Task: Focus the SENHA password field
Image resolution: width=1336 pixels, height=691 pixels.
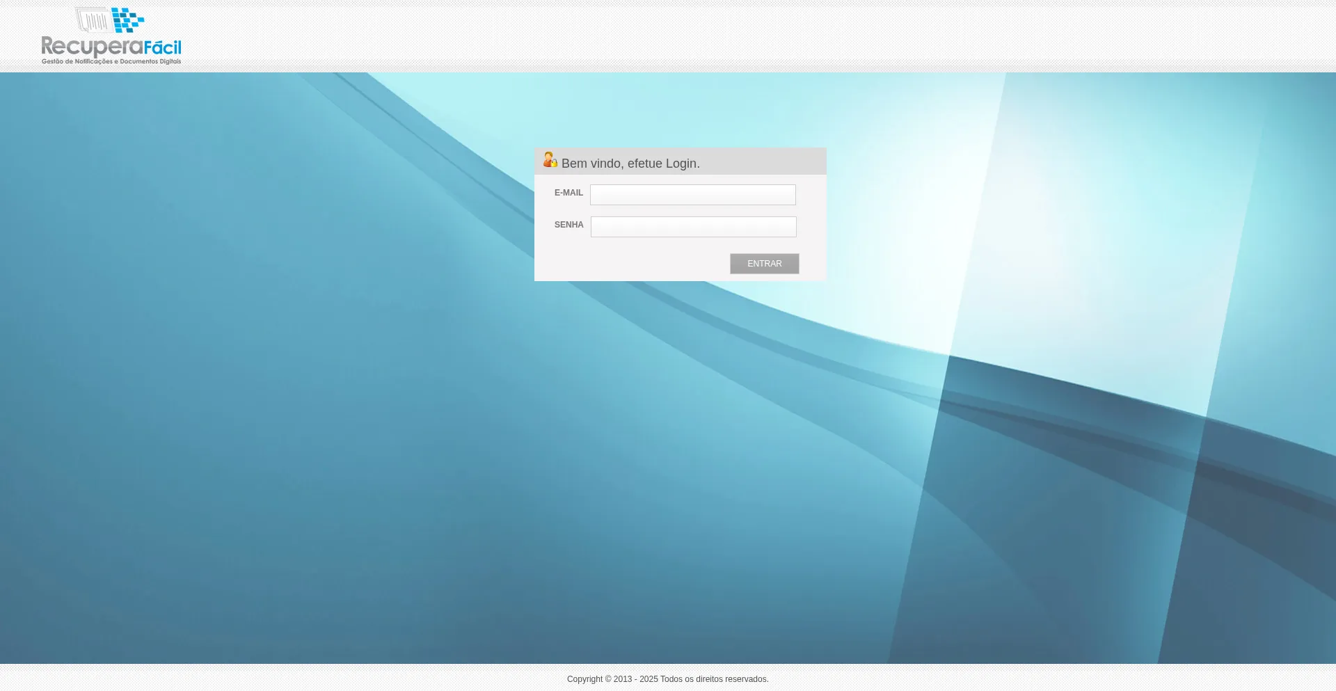Action: point(694,227)
